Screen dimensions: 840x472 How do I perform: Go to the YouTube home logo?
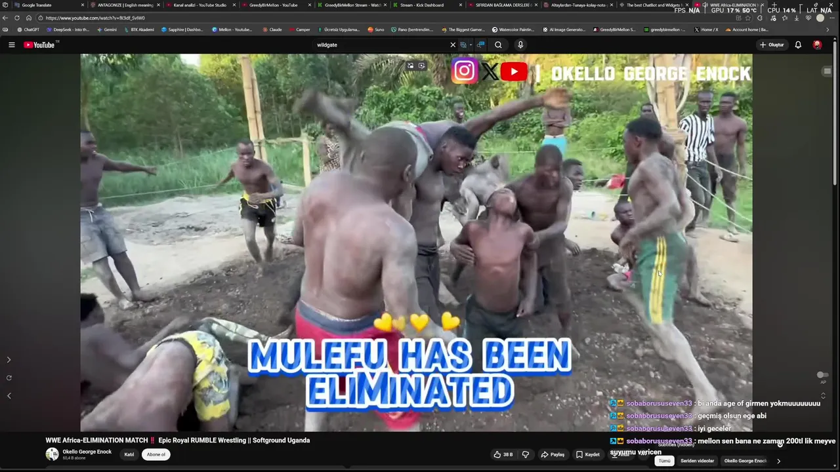[39, 45]
